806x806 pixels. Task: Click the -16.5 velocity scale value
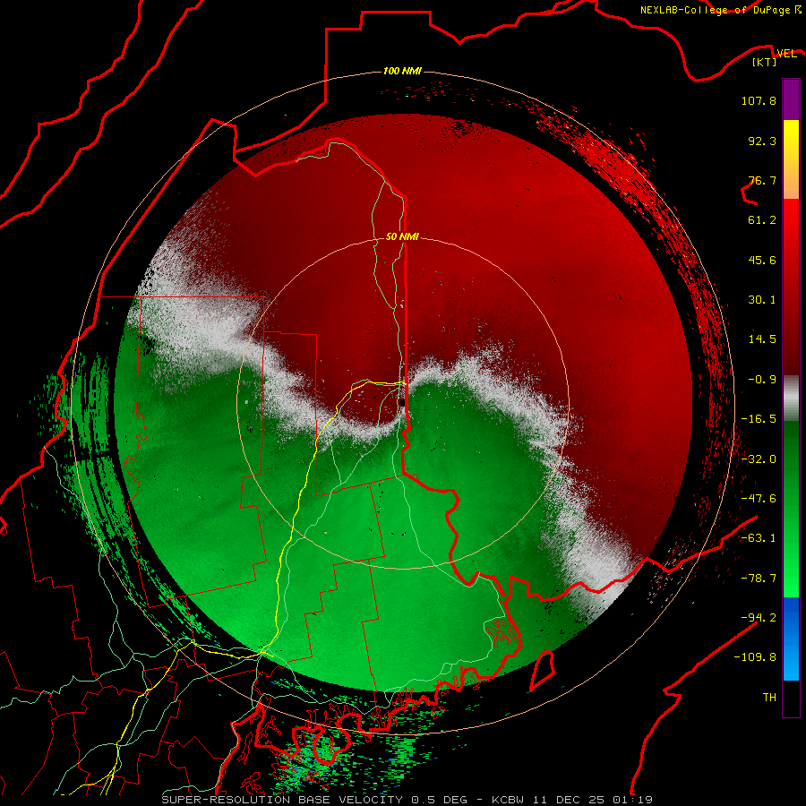tap(759, 419)
